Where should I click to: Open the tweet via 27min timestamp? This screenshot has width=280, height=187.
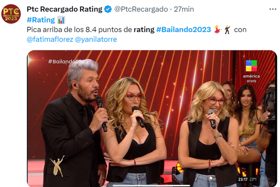click(x=184, y=9)
